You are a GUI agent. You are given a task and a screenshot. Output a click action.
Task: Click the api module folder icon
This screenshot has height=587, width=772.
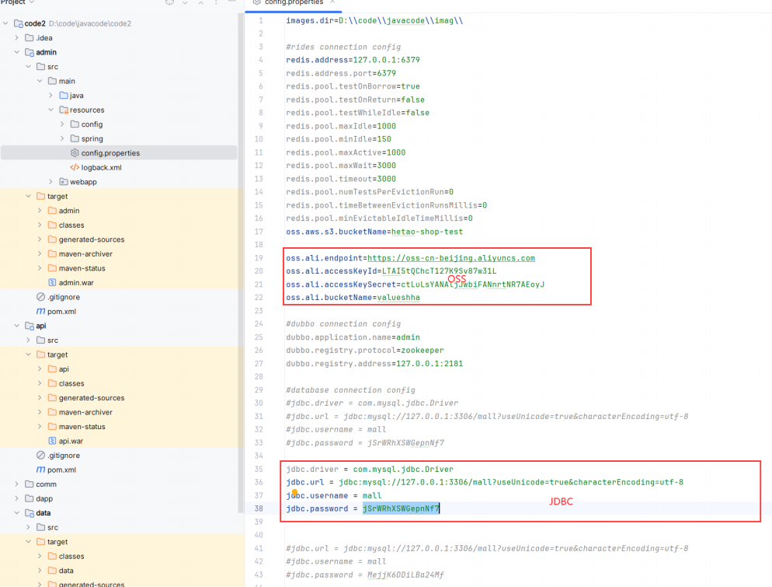point(30,325)
